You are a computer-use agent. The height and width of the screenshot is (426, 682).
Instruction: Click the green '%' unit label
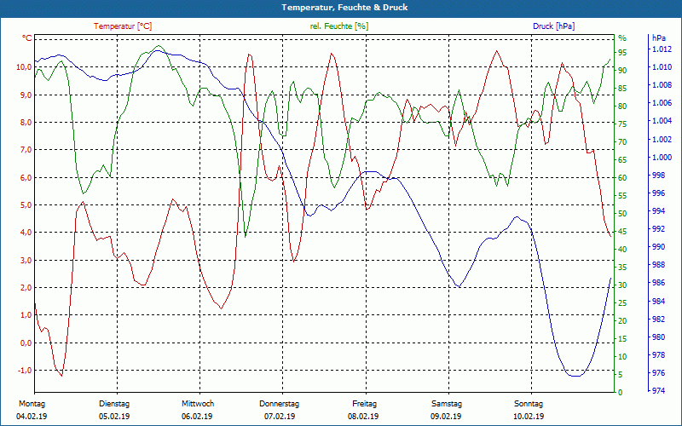click(622, 38)
